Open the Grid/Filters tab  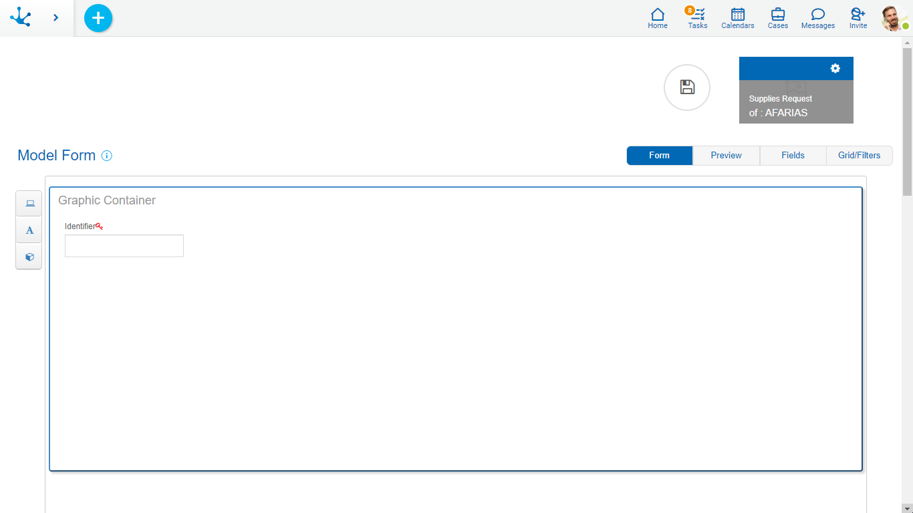(859, 156)
